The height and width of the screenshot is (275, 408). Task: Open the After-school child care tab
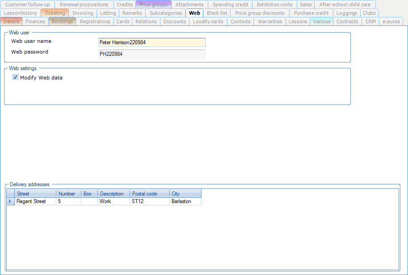345,4
